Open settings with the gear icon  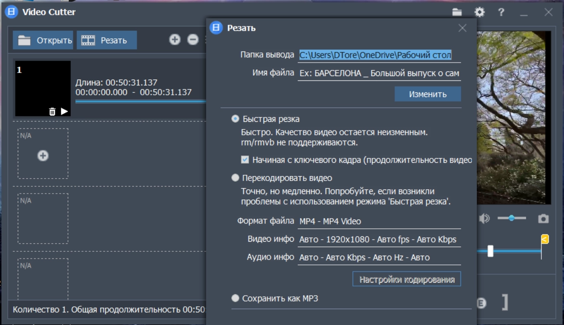coord(479,13)
